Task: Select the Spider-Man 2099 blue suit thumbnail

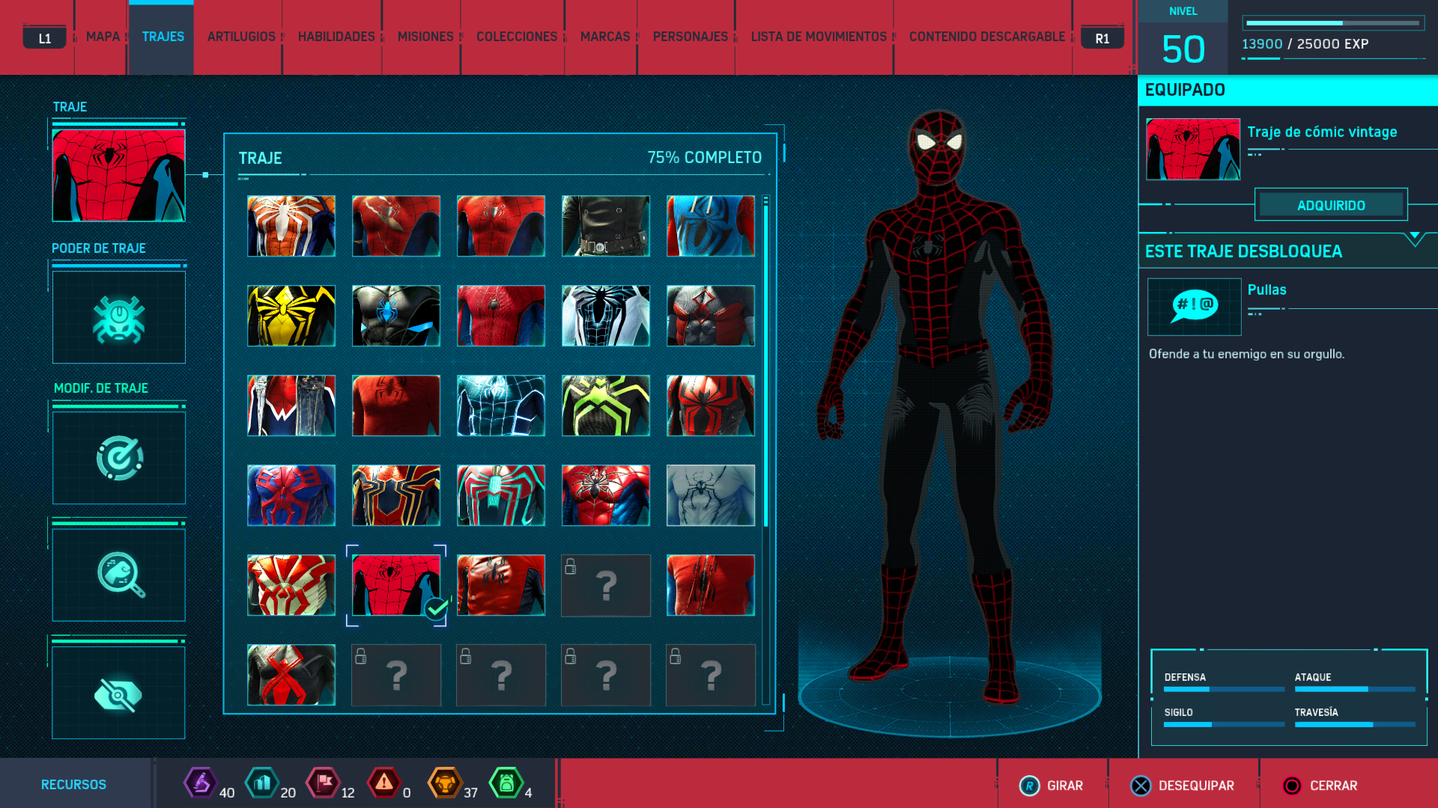Action: click(x=291, y=495)
